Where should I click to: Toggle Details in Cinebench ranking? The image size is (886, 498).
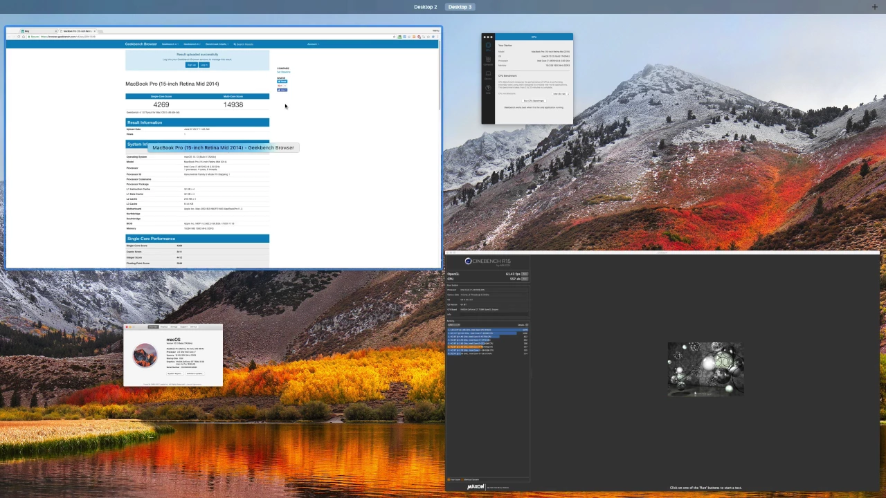[527, 325]
